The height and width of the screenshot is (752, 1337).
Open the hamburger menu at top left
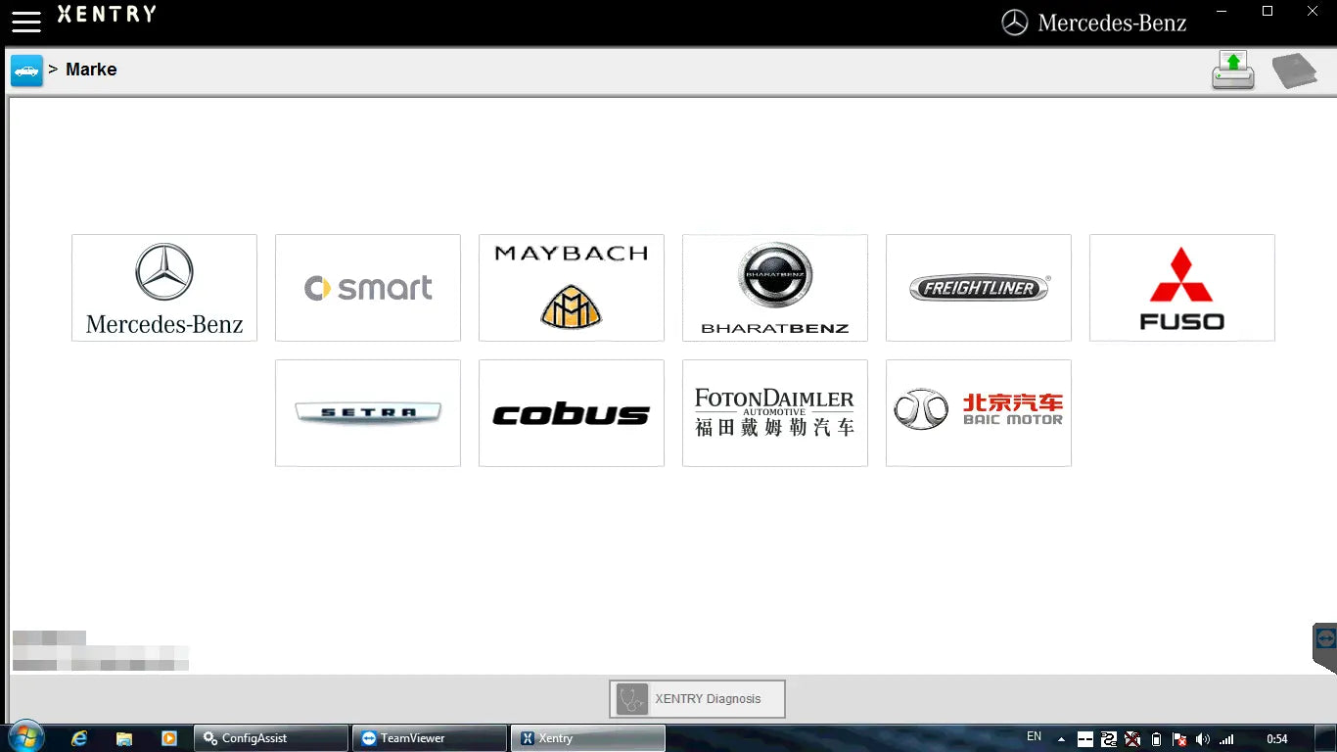tap(26, 22)
